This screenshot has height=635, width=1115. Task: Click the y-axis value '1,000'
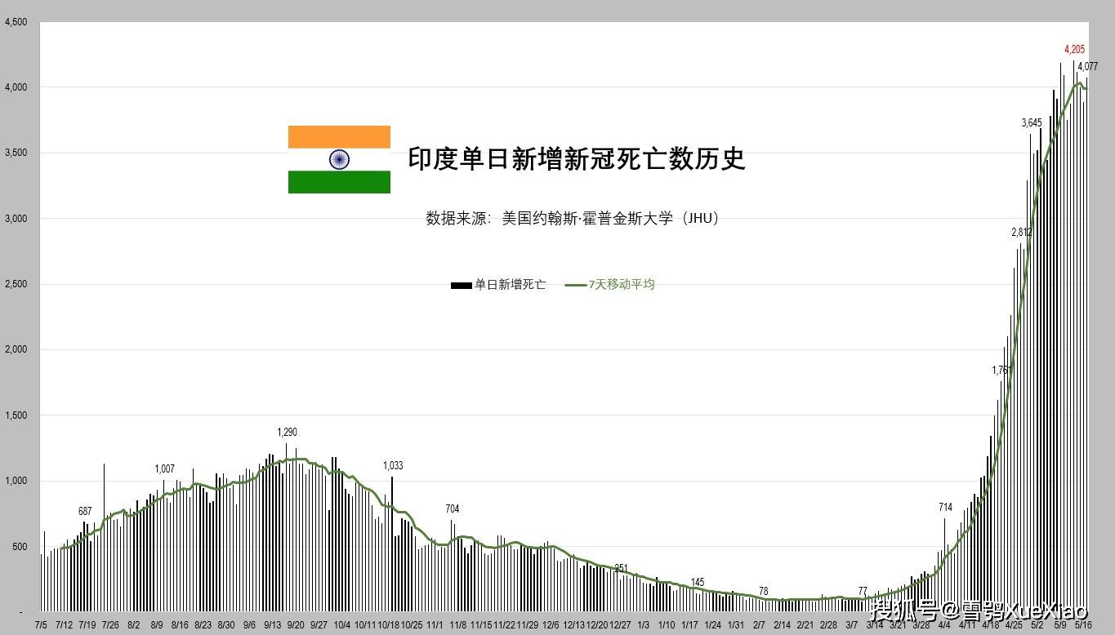(16, 482)
